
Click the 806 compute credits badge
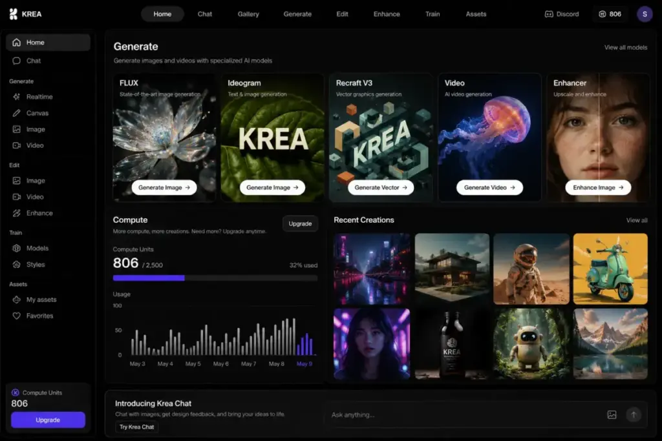[x=610, y=14]
